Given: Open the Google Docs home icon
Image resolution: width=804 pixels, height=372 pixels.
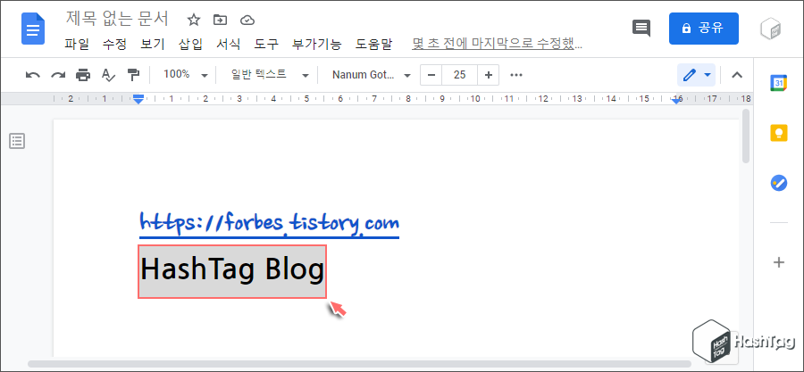Looking at the screenshot, I should 33,29.
